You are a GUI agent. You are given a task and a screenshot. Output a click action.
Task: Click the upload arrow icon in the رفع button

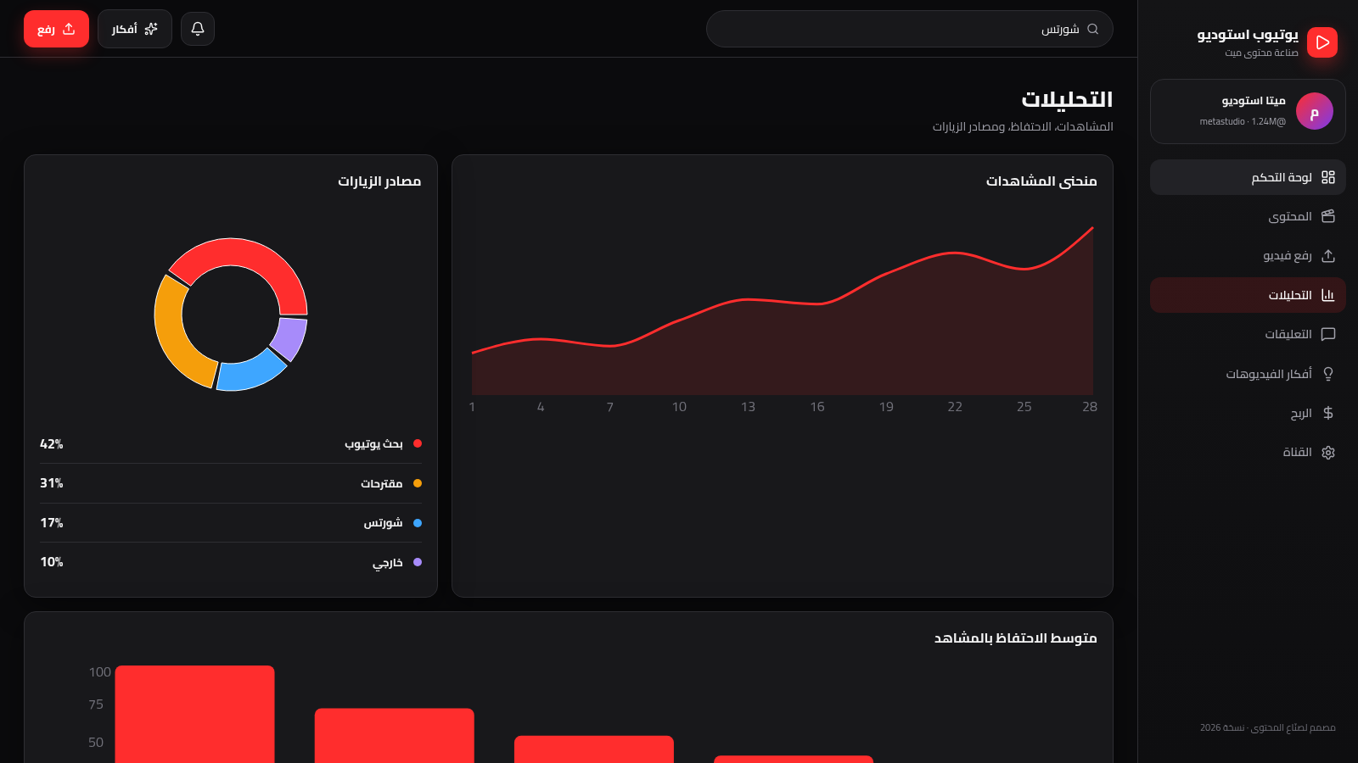69,29
